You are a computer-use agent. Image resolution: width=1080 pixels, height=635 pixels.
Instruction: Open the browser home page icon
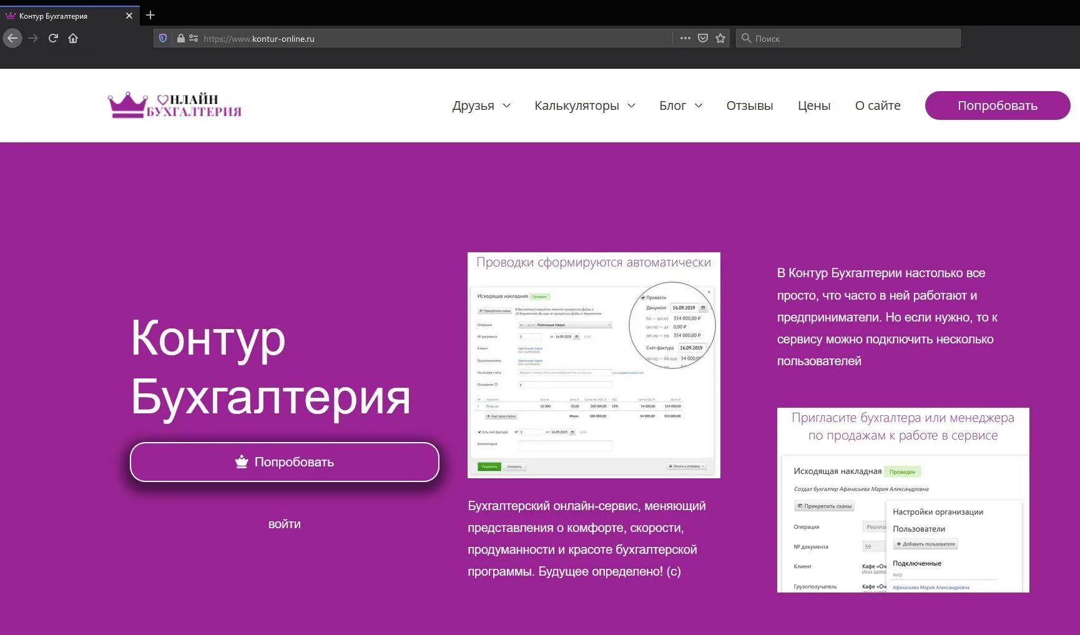coord(73,38)
